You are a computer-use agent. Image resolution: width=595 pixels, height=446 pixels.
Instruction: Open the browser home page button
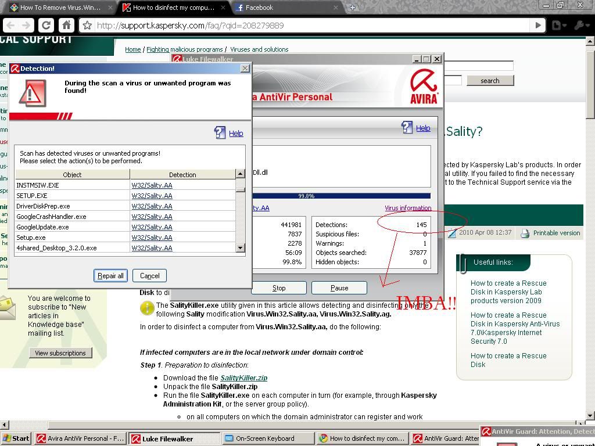pyautogui.click(x=66, y=26)
